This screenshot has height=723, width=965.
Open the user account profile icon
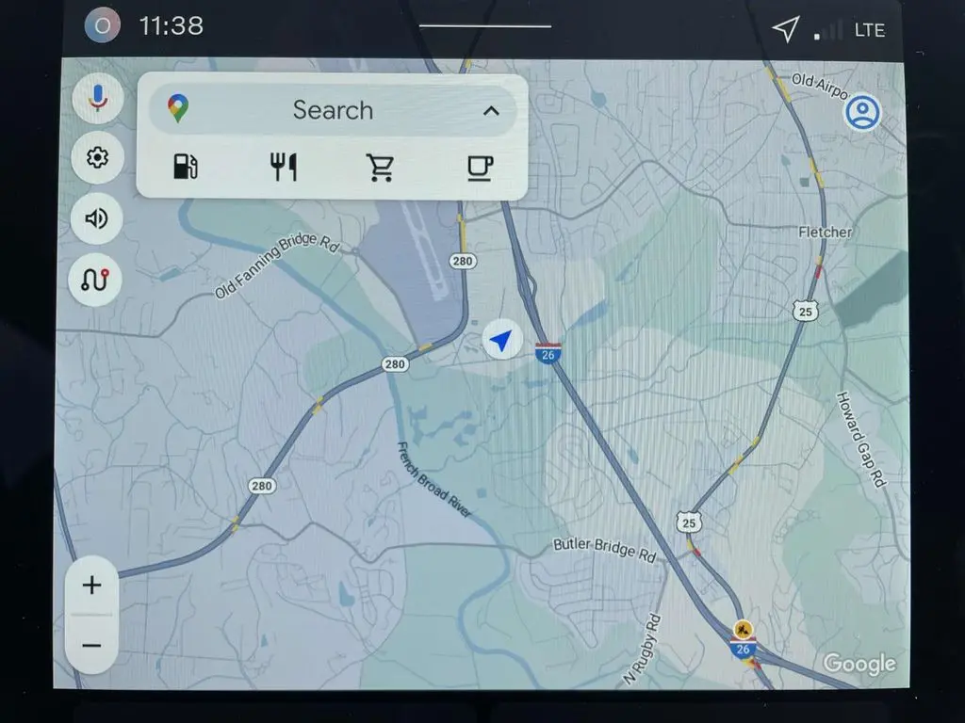point(861,112)
